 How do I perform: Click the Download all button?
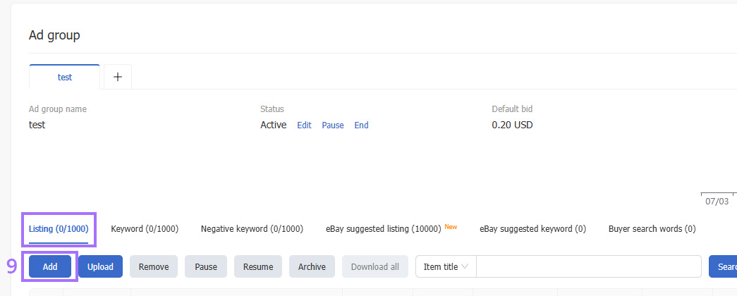coord(375,266)
